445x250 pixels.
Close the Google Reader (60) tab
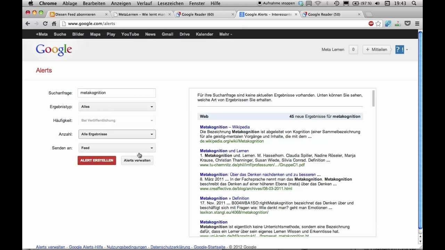(233, 14)
